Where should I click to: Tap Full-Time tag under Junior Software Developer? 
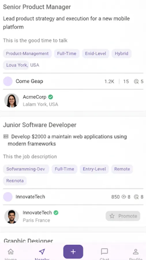64,169
